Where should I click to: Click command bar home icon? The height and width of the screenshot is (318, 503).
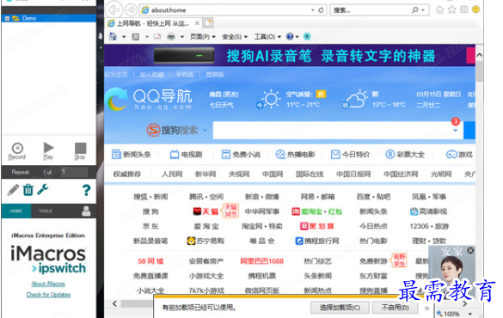113,37
